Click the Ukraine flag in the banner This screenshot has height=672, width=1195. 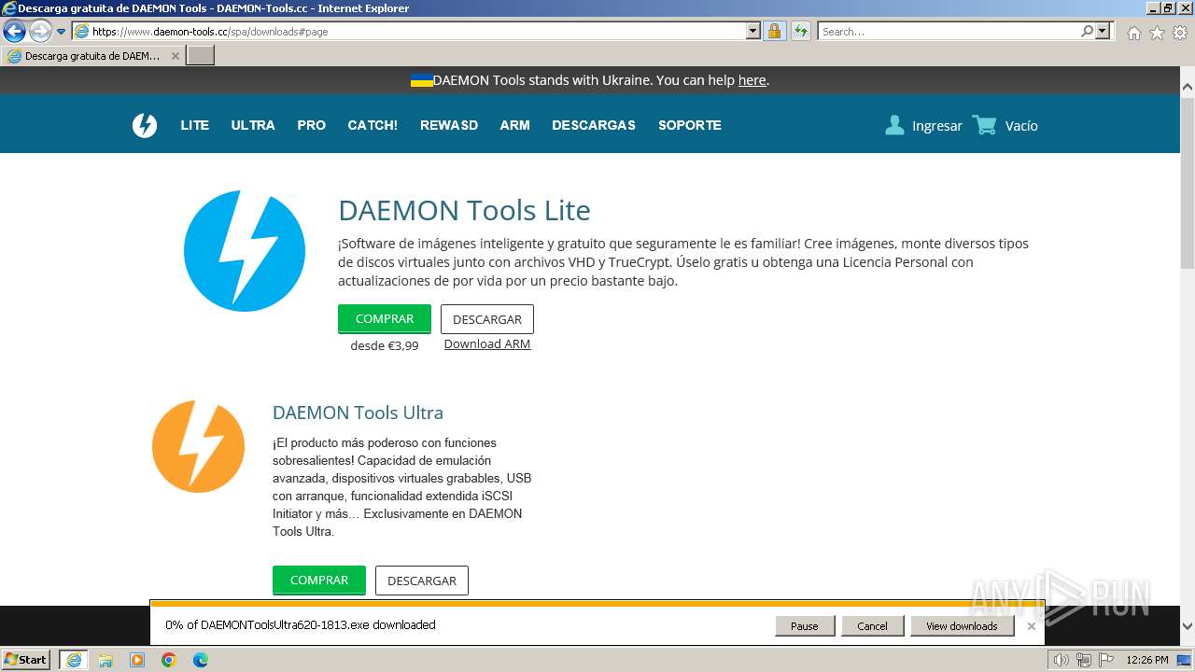[421, 80]
